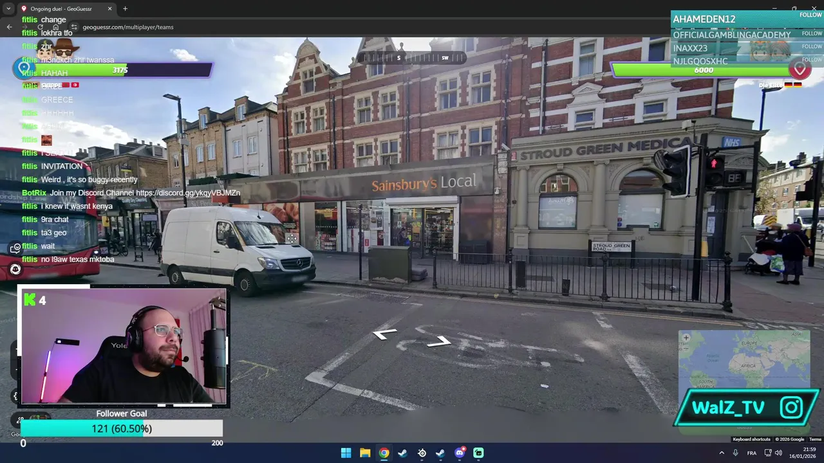The width and height of the screenshot is (824, 463).
Task: Click the microphone icon in the system tray
Action: coord(735,453)
